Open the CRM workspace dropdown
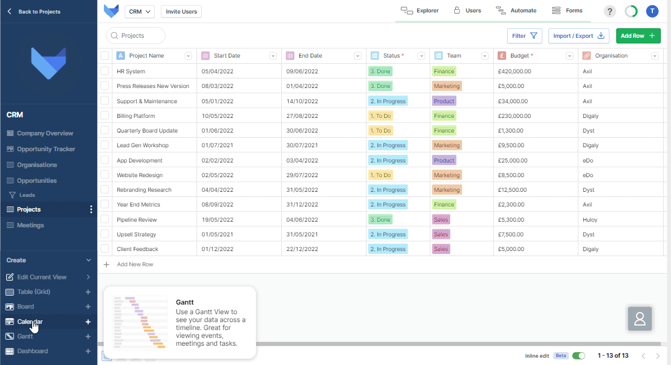The image size is (671, 365). [x=140, y=11]
